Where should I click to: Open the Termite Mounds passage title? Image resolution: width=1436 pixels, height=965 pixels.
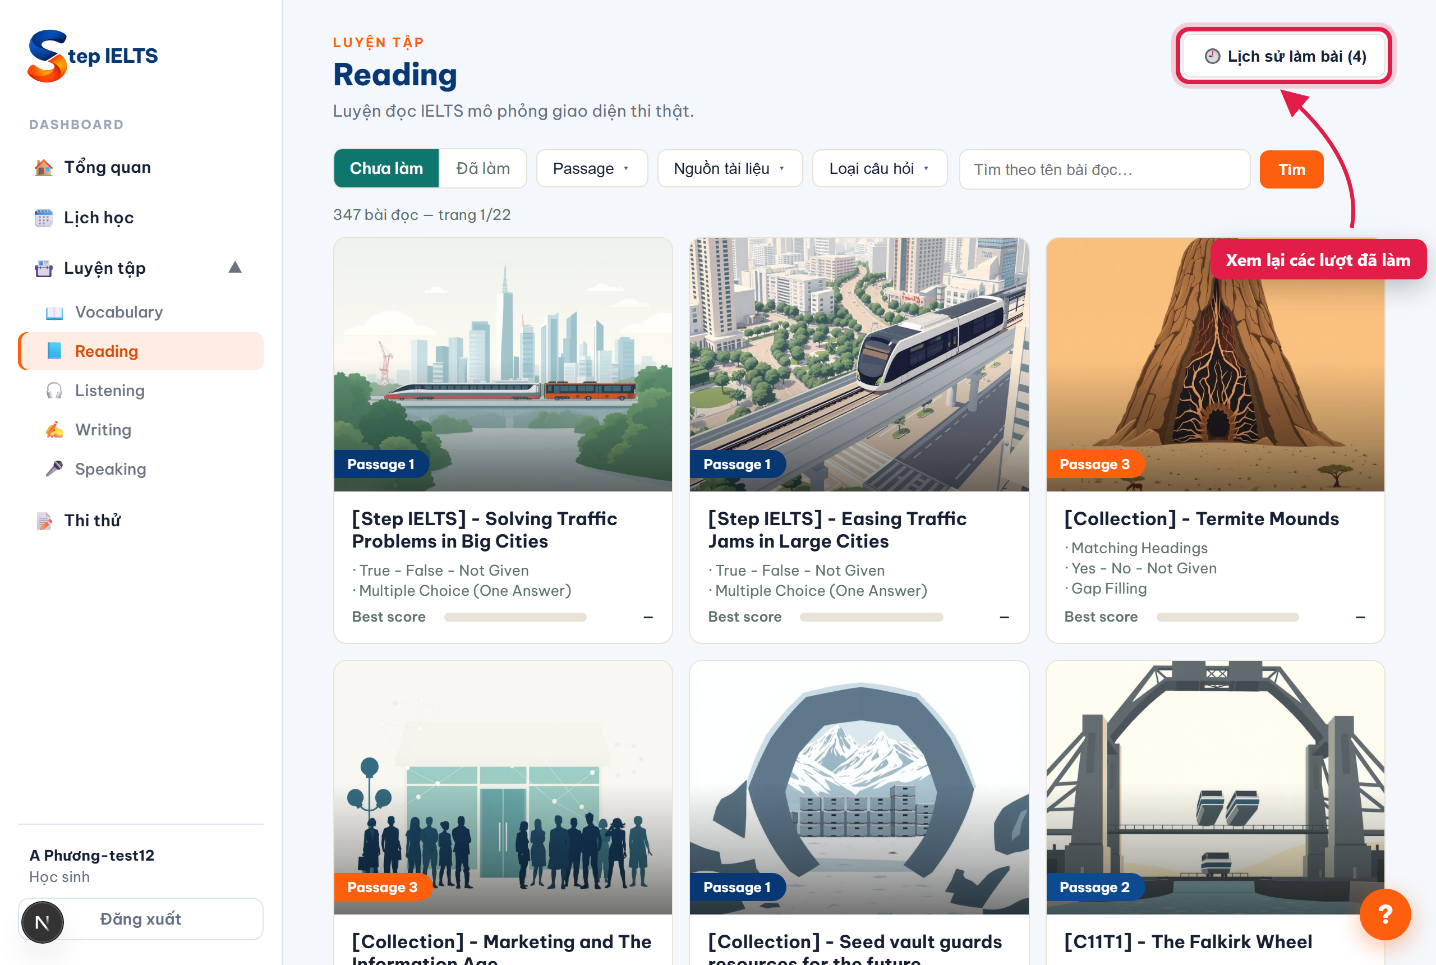pyautogui.click(x=1201, y=519)
